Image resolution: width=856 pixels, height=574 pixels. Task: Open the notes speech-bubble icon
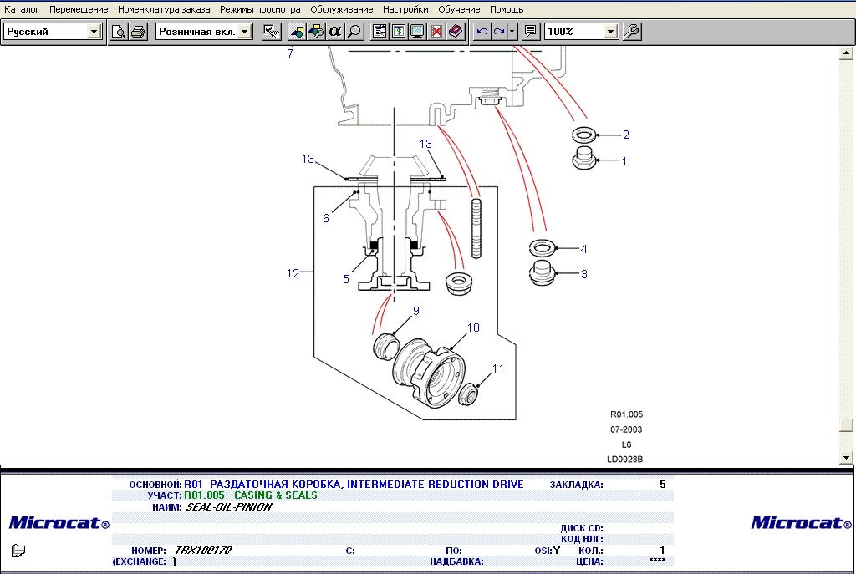530,32
